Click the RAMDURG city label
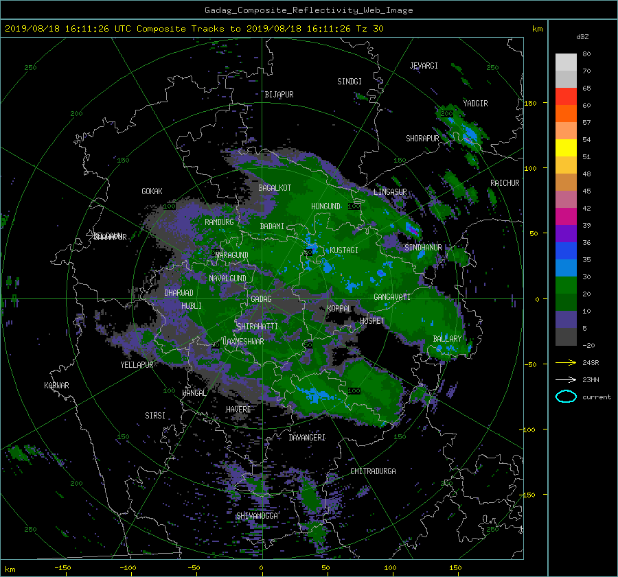The width and height of the screenshot is (618, 577). pos(219,222)
